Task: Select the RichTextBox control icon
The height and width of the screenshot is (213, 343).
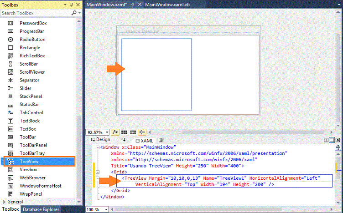Action: (10, 56)
